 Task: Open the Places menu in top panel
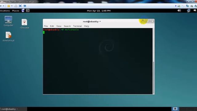[x=16, y=11]
